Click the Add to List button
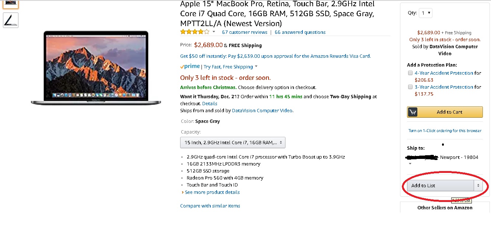491x238 pixels. point(440,185)
